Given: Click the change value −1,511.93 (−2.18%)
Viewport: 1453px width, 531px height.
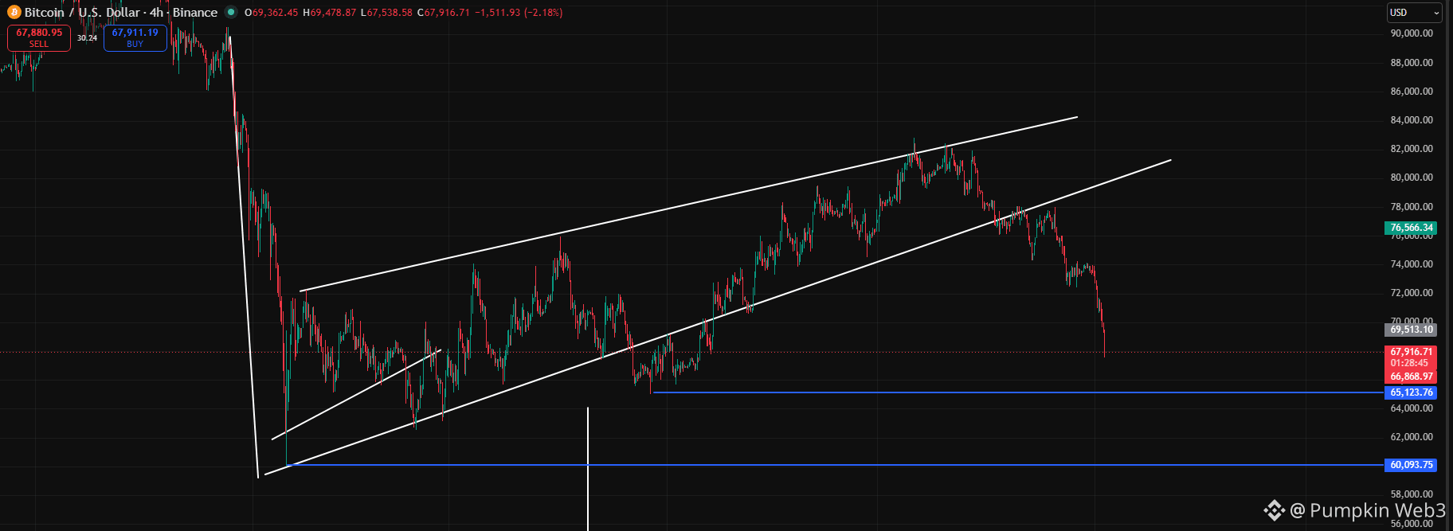Looking at the screenshot, I should (x=519, y=13).
